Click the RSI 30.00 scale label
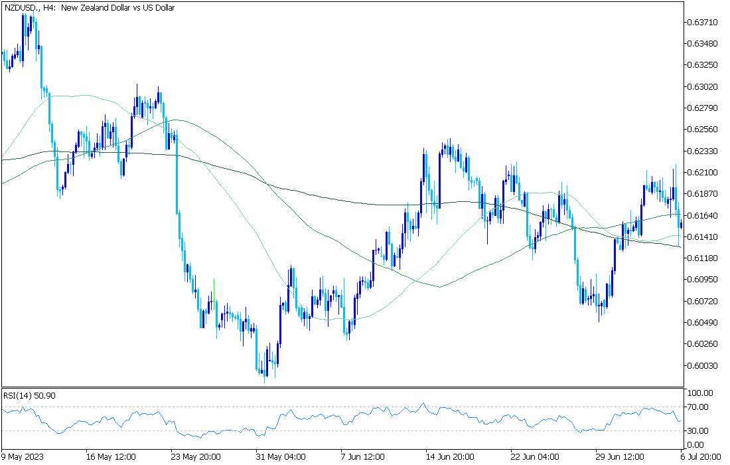730x465 pixels. [699, 431]
